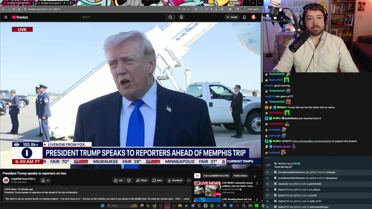This screenshot has height=209, width=372.
Task: Select the Politics News chip
Action: pyautogui.click(x=240, y=176)
